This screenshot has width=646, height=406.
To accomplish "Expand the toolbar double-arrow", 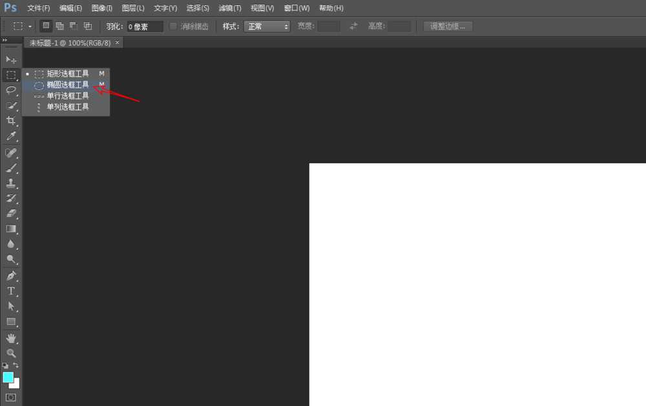I will 5,40.
